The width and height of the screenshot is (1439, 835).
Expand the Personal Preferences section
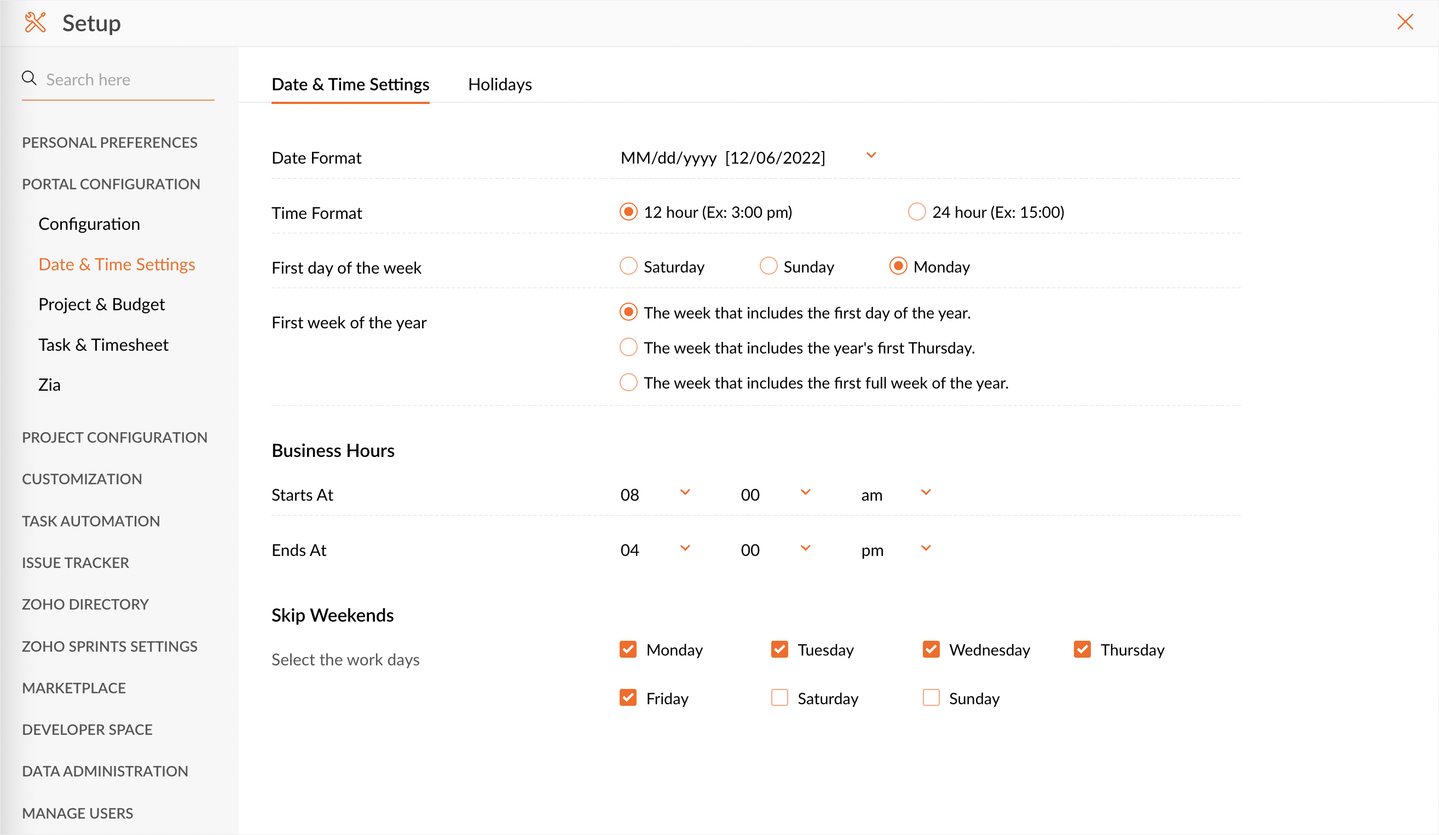(x=109, y=142)
